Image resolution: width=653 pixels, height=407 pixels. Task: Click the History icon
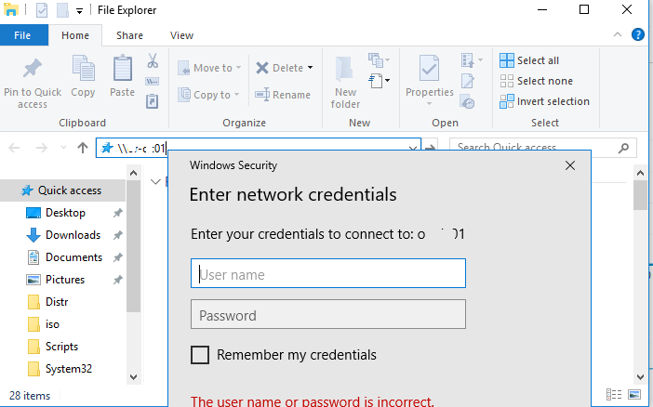click(x=467, y=101)
